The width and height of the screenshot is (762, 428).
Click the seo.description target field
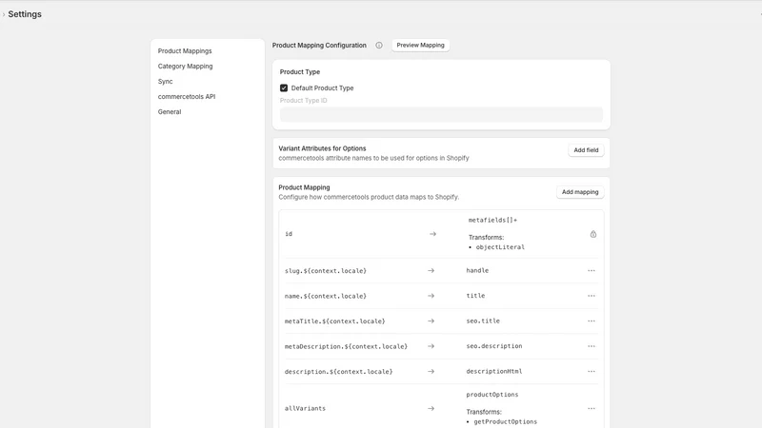click(494, 346)
